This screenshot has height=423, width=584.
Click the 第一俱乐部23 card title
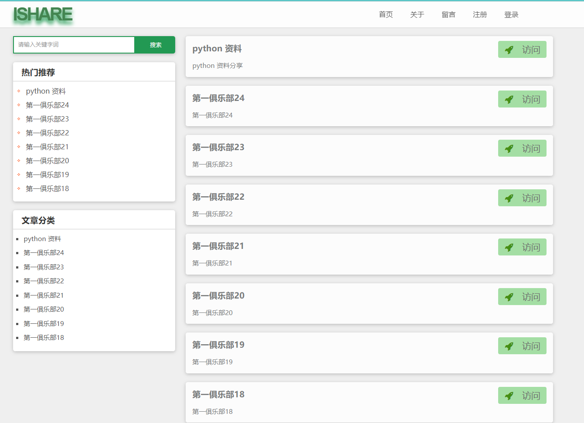pyautogui.click(x=218, y=148)
